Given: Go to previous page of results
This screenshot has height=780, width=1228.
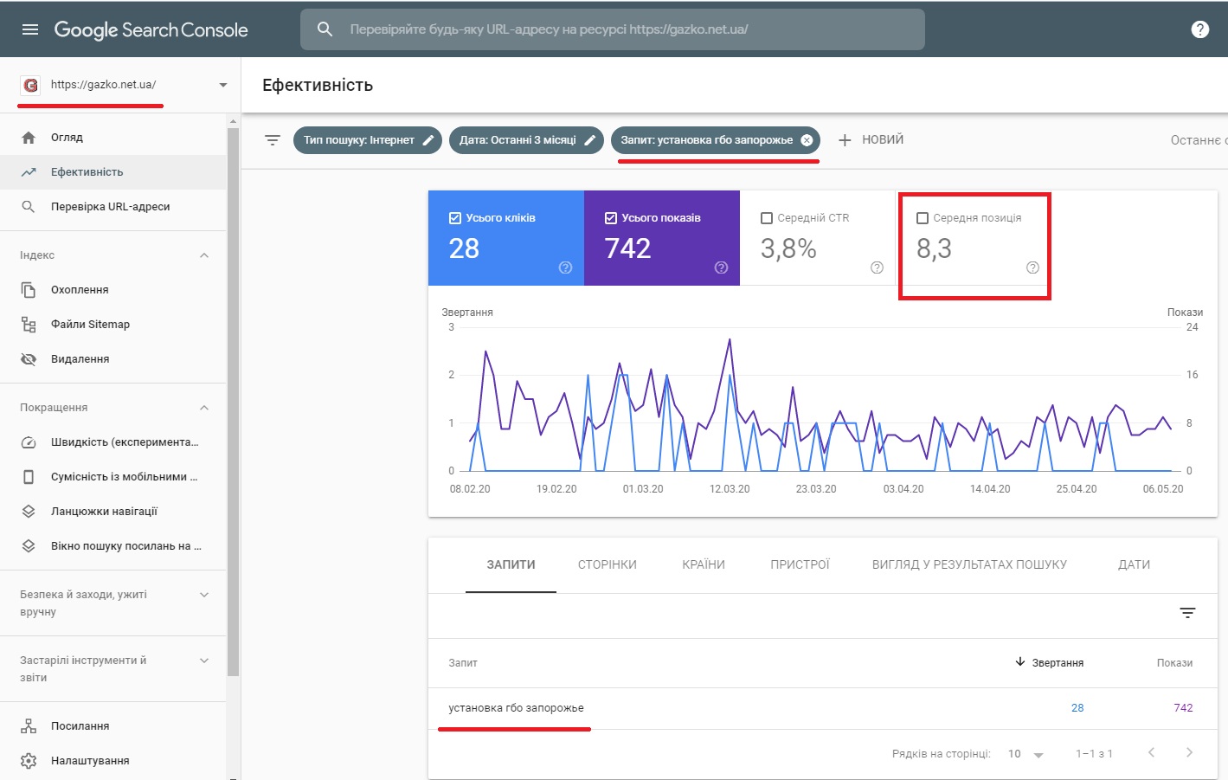Looking at the screenshot, I should [x=1151, y=753].
